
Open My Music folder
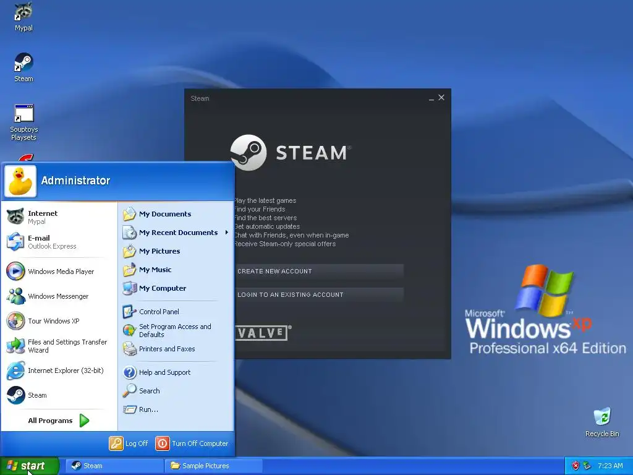(x=176, y=270)
